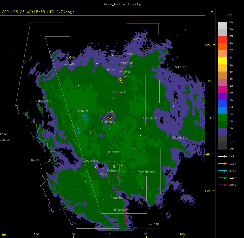Click the green 22JP arrow legend icon
This screenshot has height=238, width=244.
[222, 178]
